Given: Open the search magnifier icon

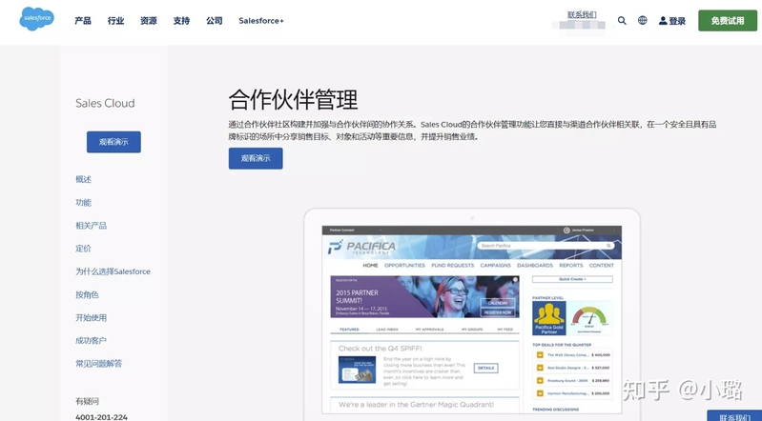Looking at the screenshot, I should [x=622, y=20].
